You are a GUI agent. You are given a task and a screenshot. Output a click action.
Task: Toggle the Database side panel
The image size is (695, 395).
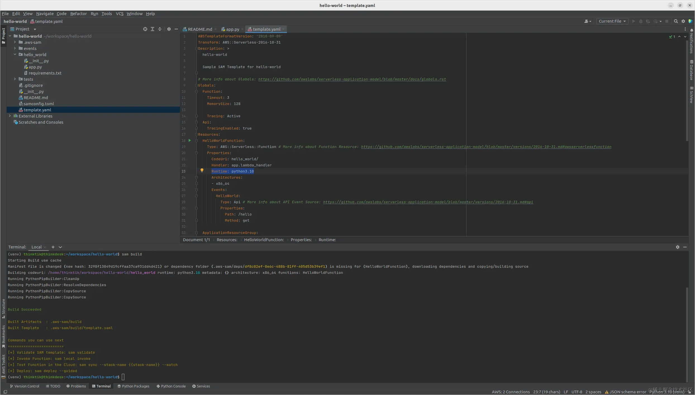click(x=691, y=70)
